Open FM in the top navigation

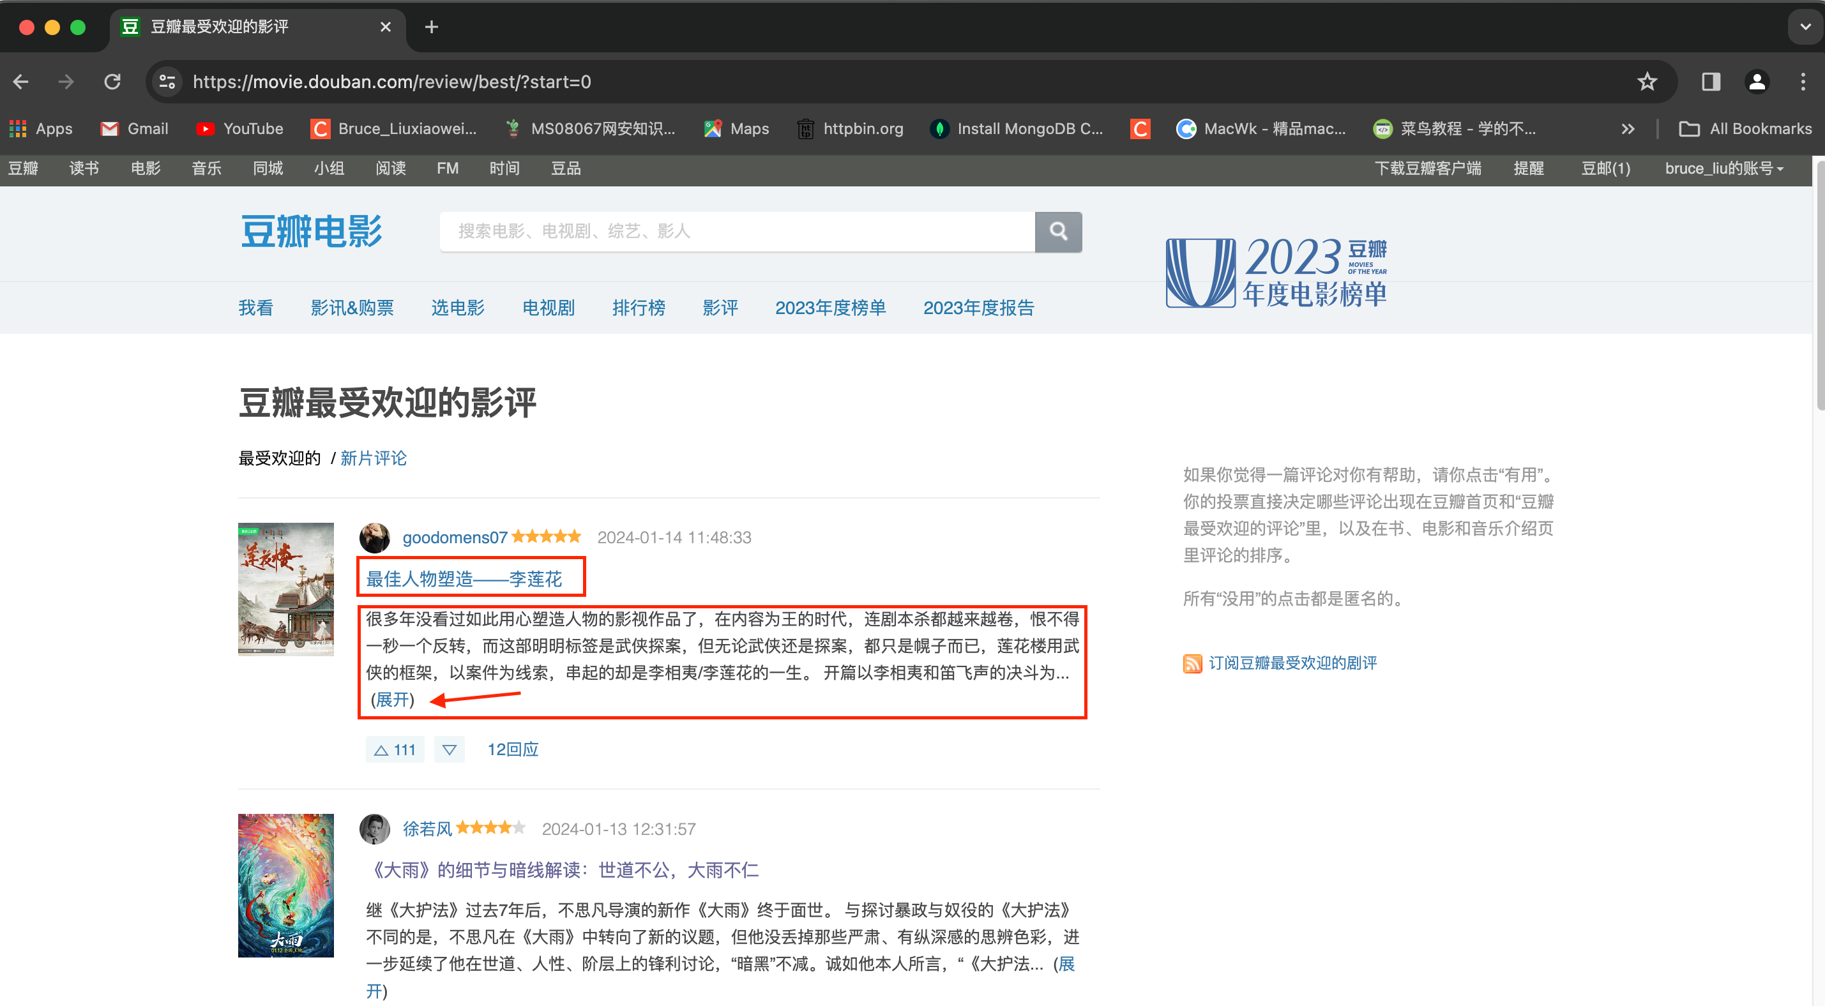click(x=448, y=169)
